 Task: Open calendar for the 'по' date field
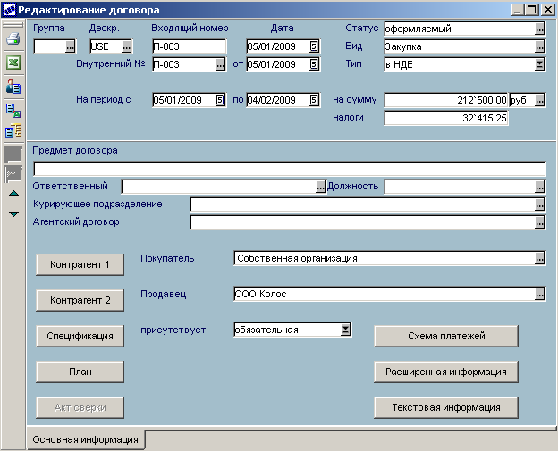[314, 100]
